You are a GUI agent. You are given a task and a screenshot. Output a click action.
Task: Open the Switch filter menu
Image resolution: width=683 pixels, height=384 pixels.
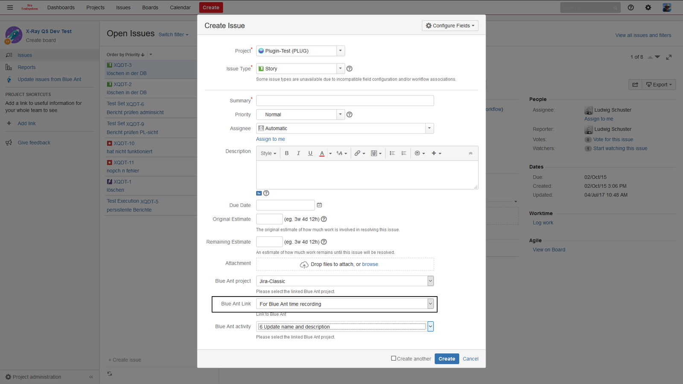point(173,35)
